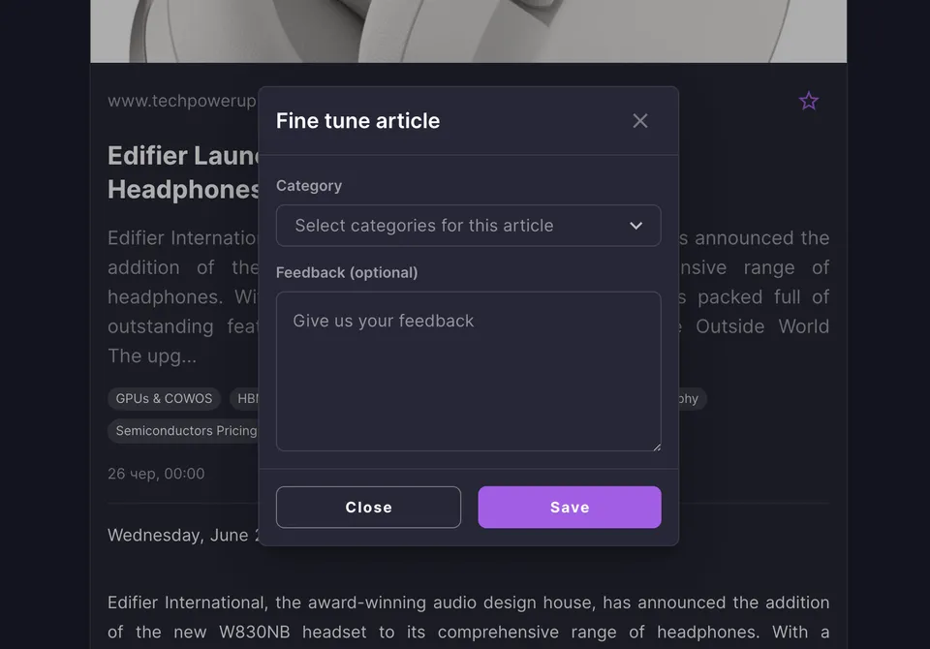Image resolution: width=930 pixels, height=649 pixels.
Task: Click the 'Fine tune article' dialog heading
Action: (x=358, y=121)
